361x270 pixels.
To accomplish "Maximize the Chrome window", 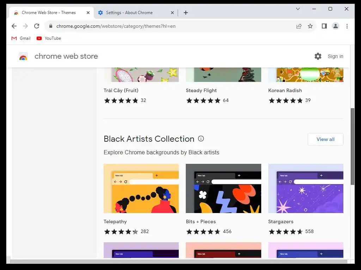I will 330,9.
